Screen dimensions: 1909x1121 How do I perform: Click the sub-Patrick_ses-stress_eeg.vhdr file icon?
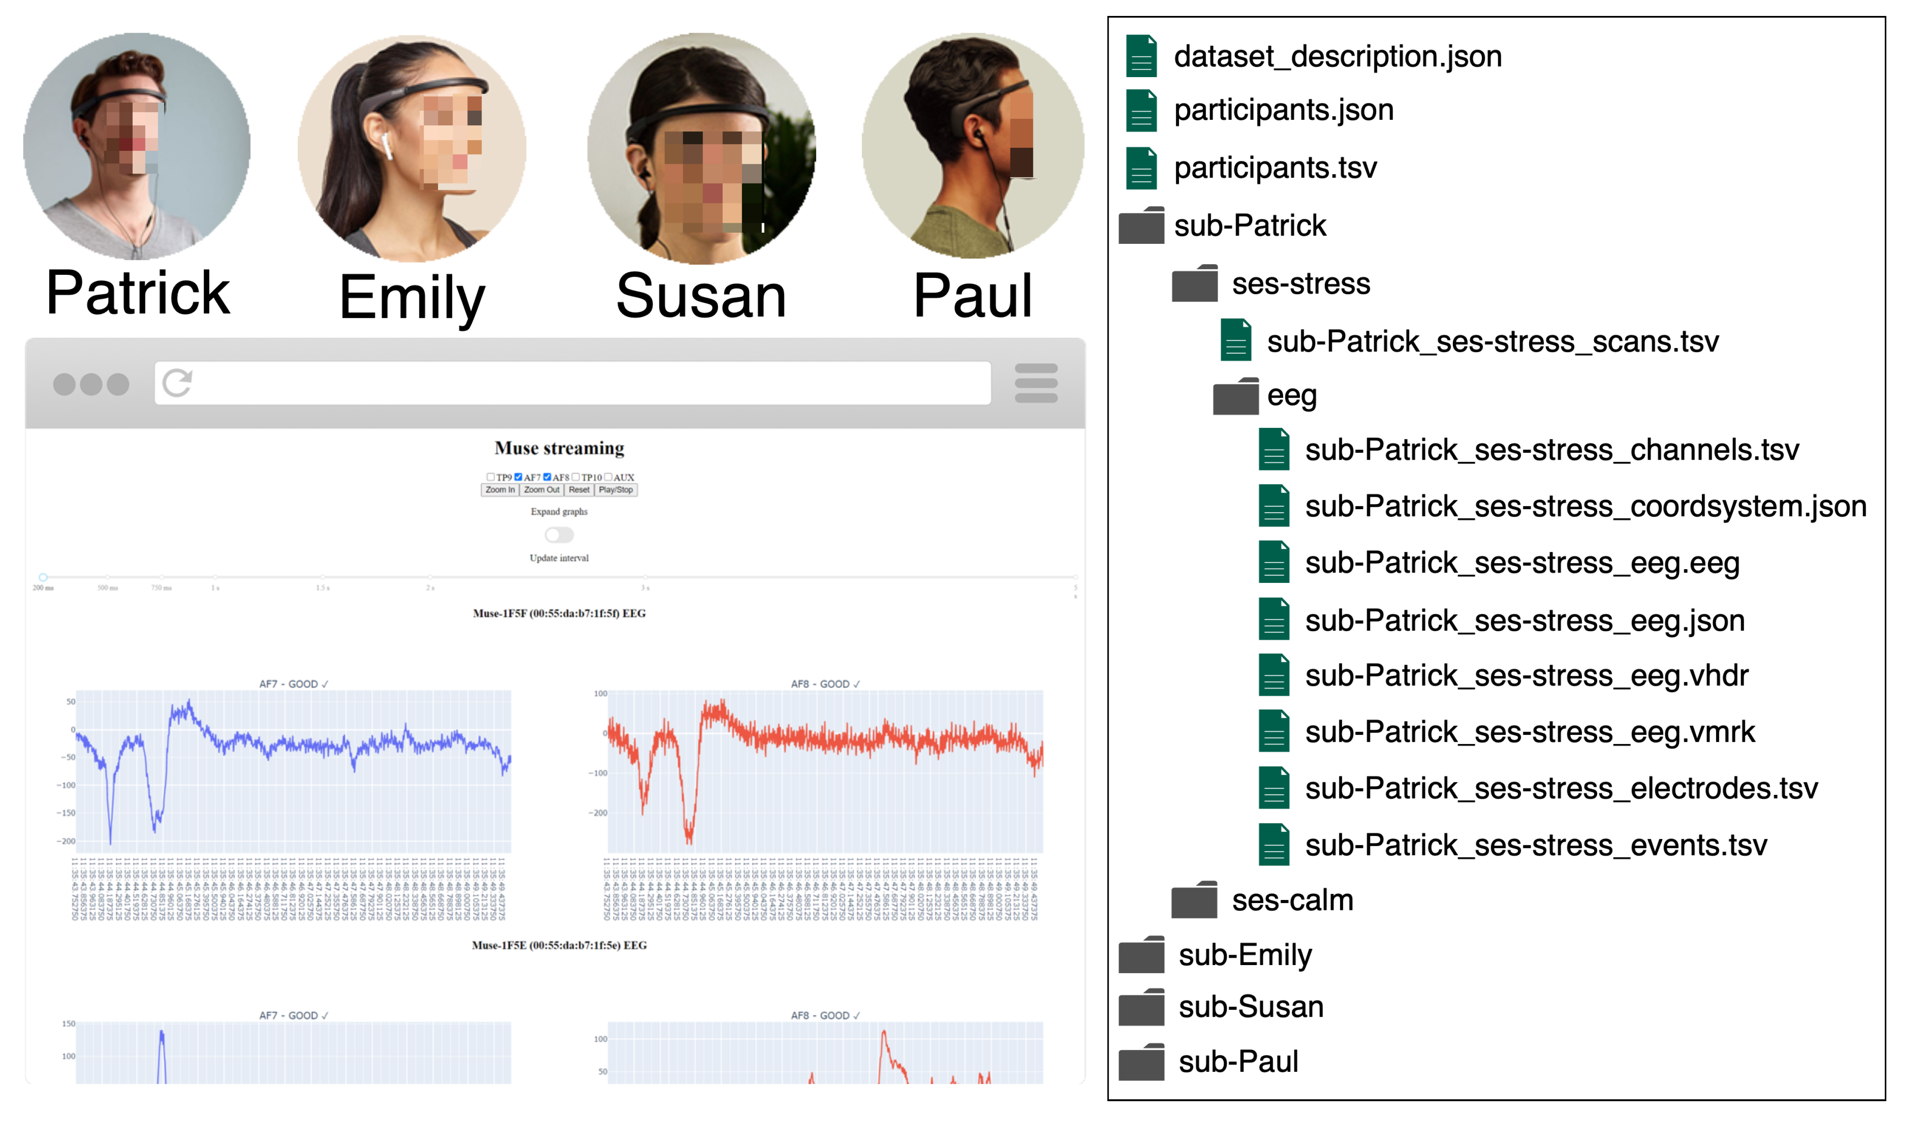1273,675
